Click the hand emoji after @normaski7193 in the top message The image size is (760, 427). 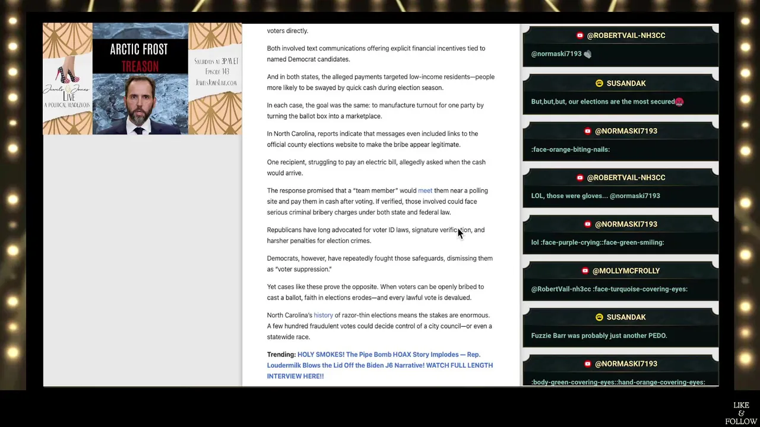(587, 54)
